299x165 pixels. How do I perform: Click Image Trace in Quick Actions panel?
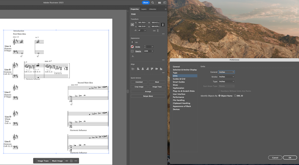[x=157, y=87]
